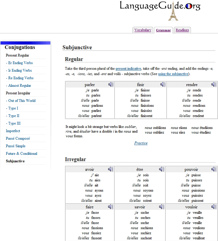The width and height of the screenshot is (218, 241).
Task: Click the word fassent
Action: click(97, 238)
